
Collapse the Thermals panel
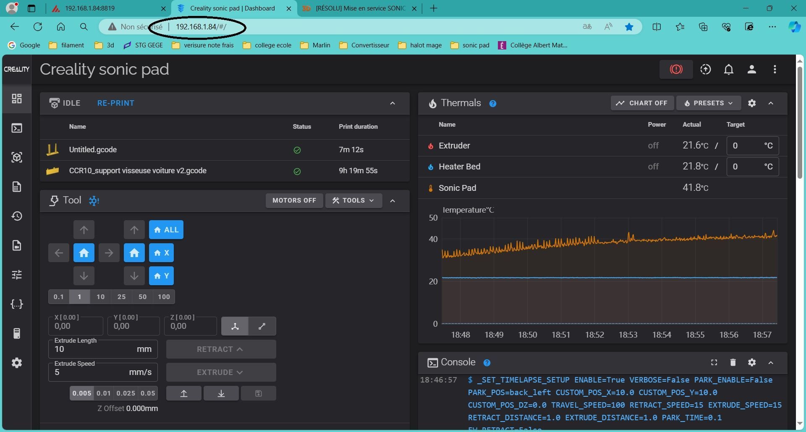pyautogui.click(x=771, y=103)
